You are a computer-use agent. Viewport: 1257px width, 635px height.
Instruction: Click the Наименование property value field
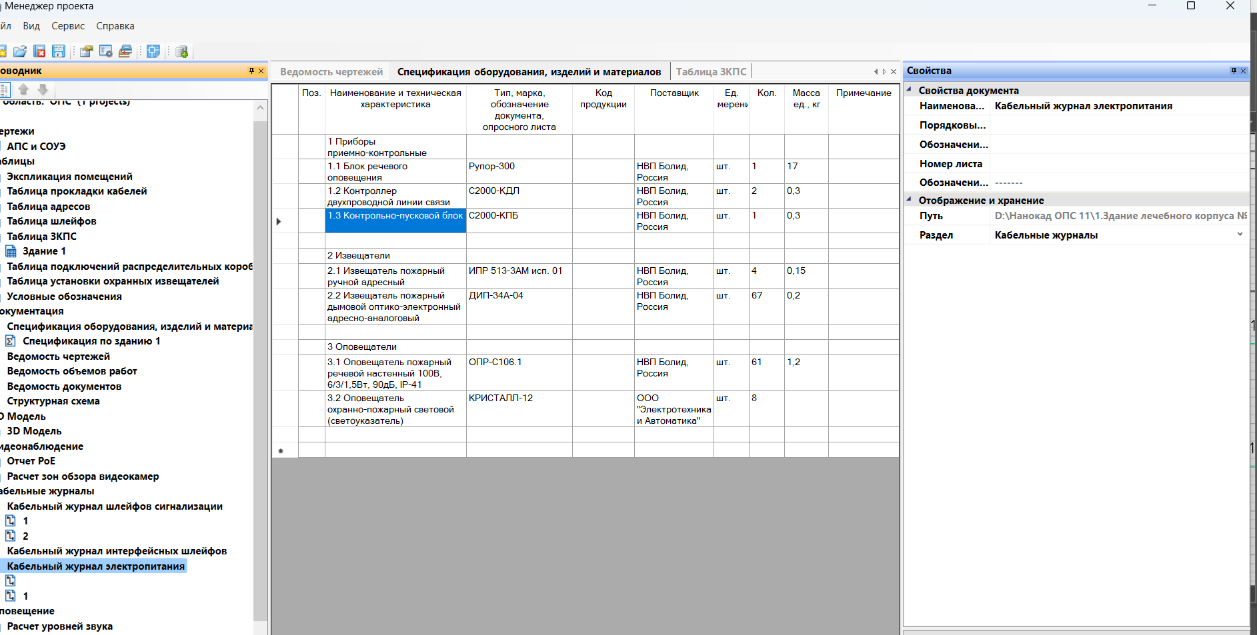(1119, 106)
